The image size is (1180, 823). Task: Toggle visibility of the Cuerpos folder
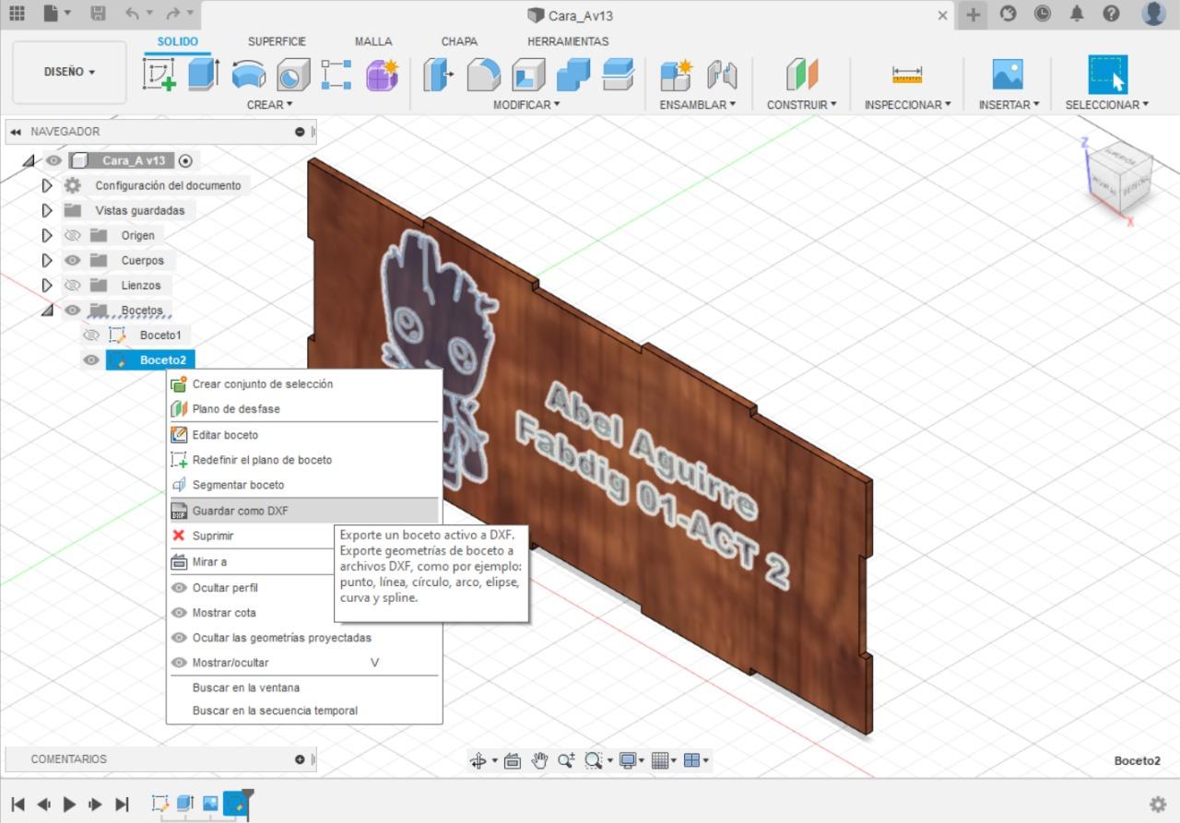click(x=72, y=261)
